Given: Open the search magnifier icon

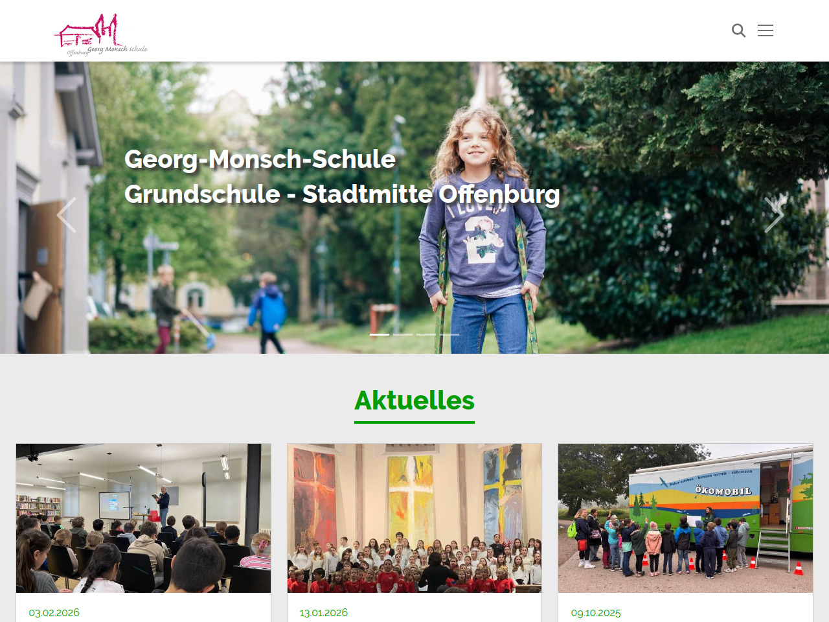Looking at the screenshot, I should 738,30.
